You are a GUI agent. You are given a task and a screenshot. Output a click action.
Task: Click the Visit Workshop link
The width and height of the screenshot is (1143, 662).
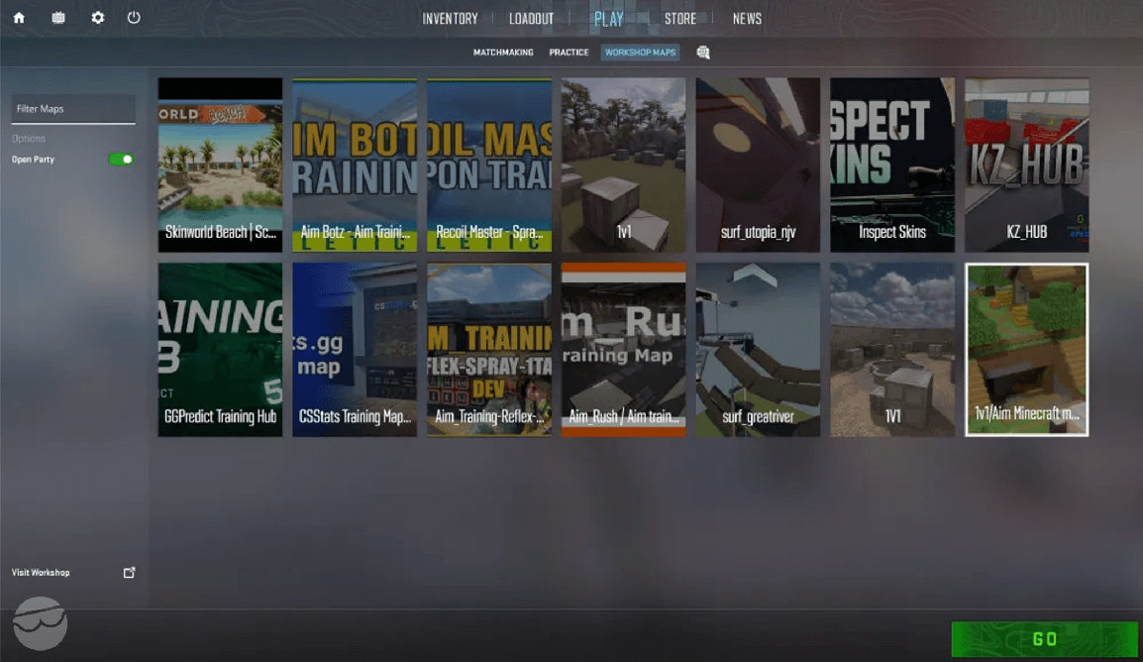pyautogui.click(x=40, y=572)
